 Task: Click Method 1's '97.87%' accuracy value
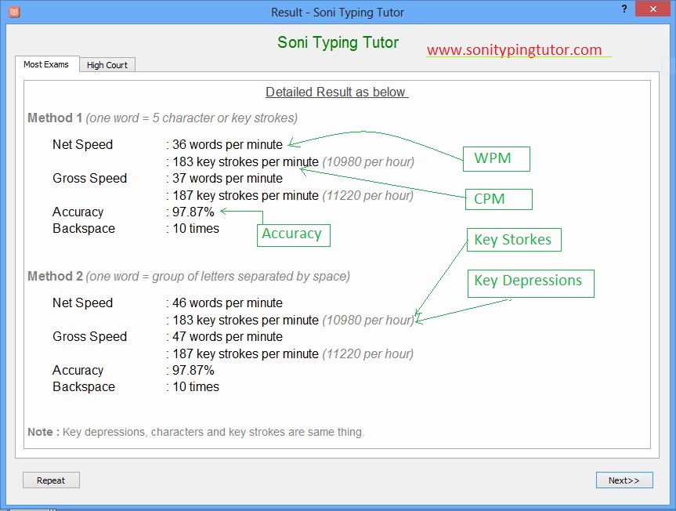[x=193, y=212]
